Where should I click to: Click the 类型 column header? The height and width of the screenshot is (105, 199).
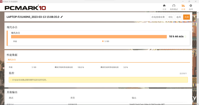72,98
